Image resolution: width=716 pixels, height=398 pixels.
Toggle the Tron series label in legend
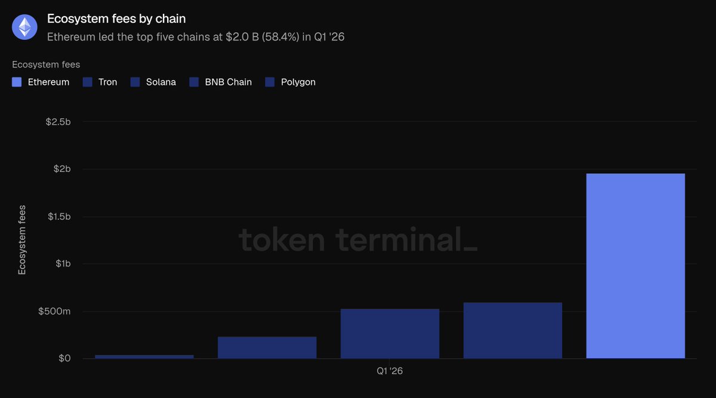click(108, 82)
